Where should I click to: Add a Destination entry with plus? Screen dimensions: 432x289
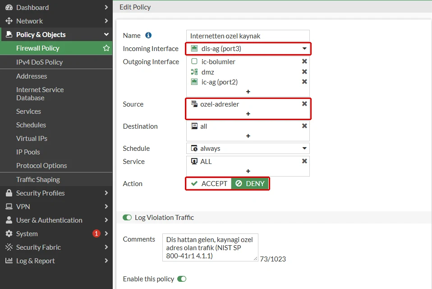248,135
